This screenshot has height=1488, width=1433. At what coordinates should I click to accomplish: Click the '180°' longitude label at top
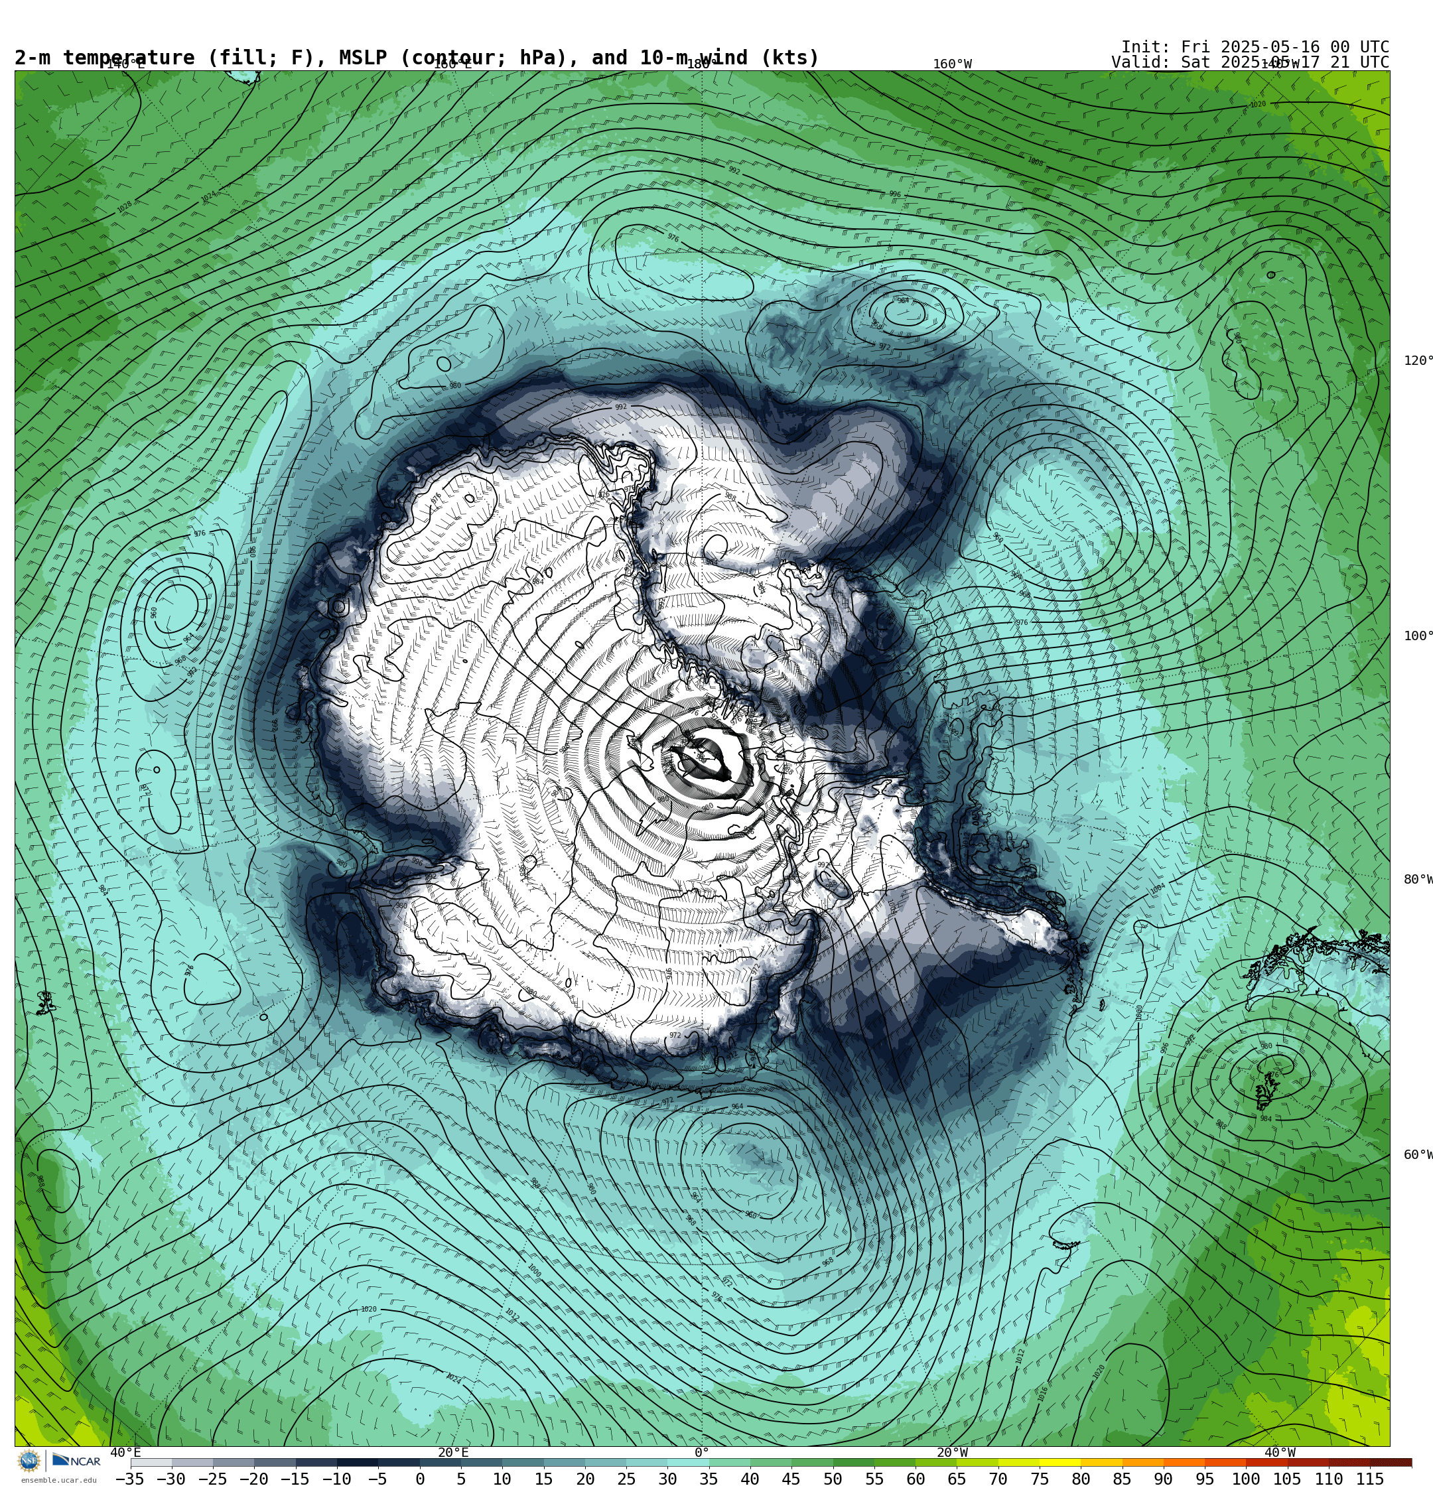tap(702, 64)
